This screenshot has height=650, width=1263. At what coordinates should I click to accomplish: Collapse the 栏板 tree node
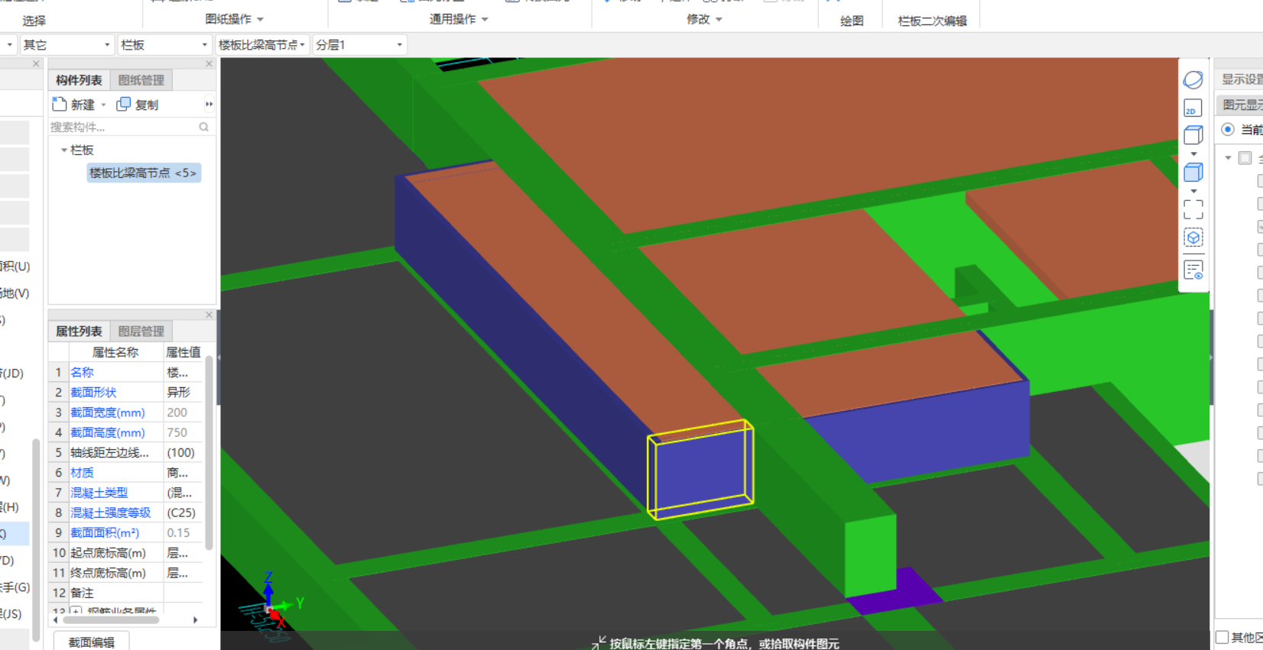(64, 150)
